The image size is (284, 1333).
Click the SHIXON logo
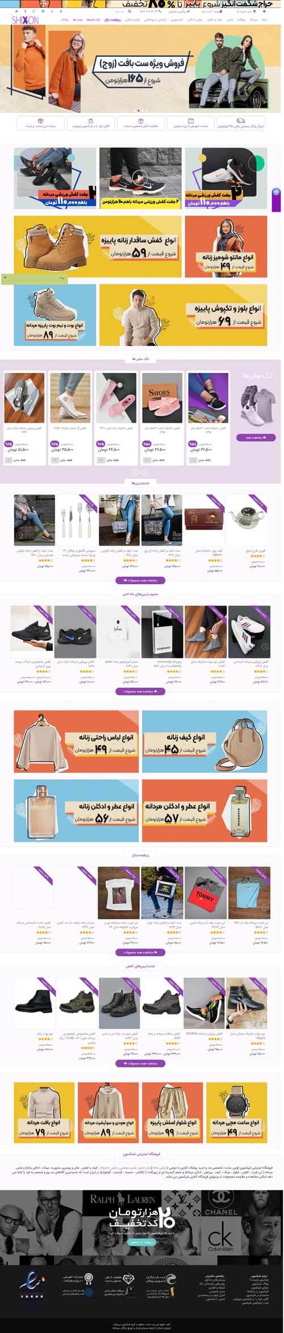[x=23, y=20]
